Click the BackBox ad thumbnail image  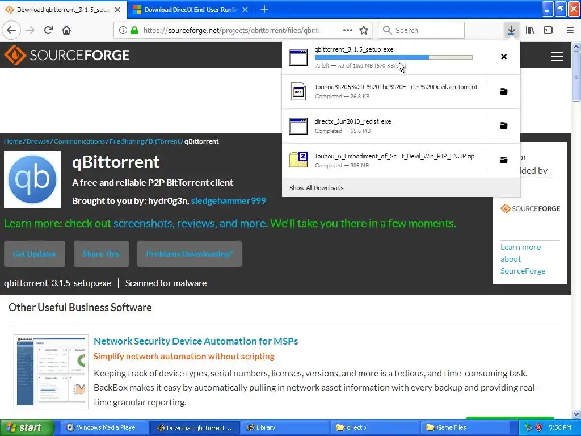pos(51,372)
